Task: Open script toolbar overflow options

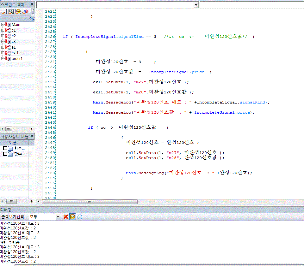Action: point(33,12)
